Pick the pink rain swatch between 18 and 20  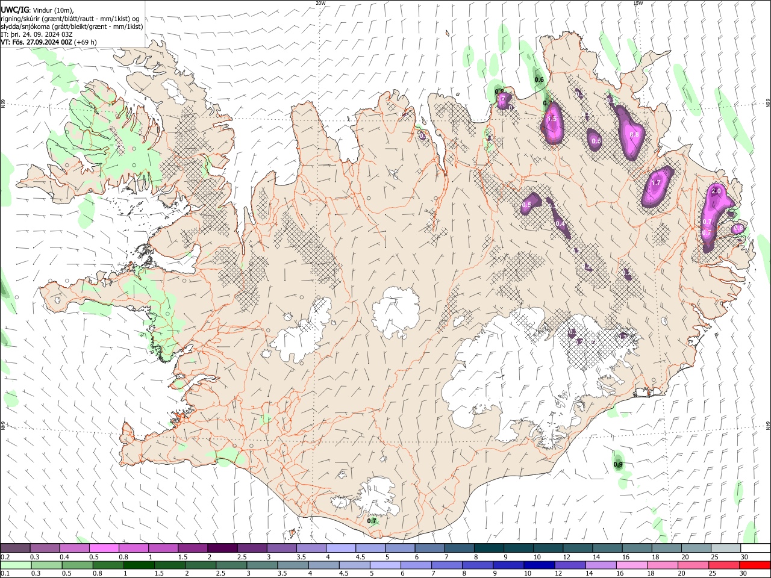(x=661, y=565)
